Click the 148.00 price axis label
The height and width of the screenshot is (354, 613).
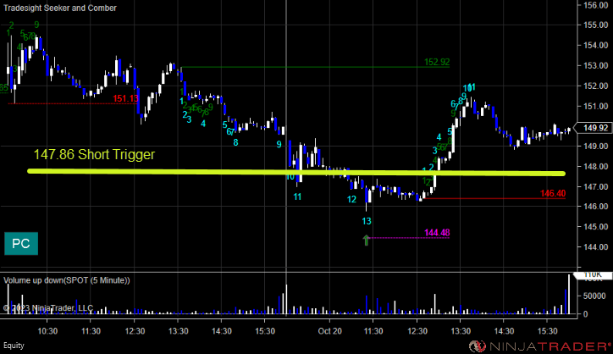(x=596, y=167)
